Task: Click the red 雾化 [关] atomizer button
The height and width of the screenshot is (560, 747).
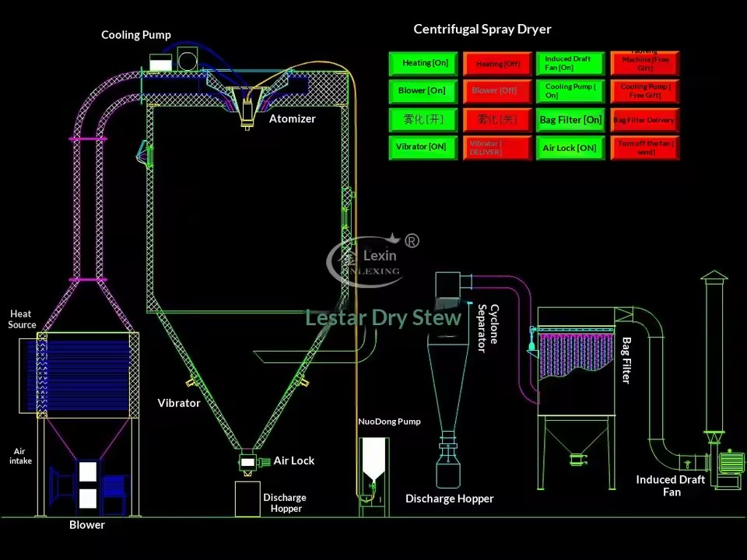Action: pyautogui.click(x=497, y=120)
